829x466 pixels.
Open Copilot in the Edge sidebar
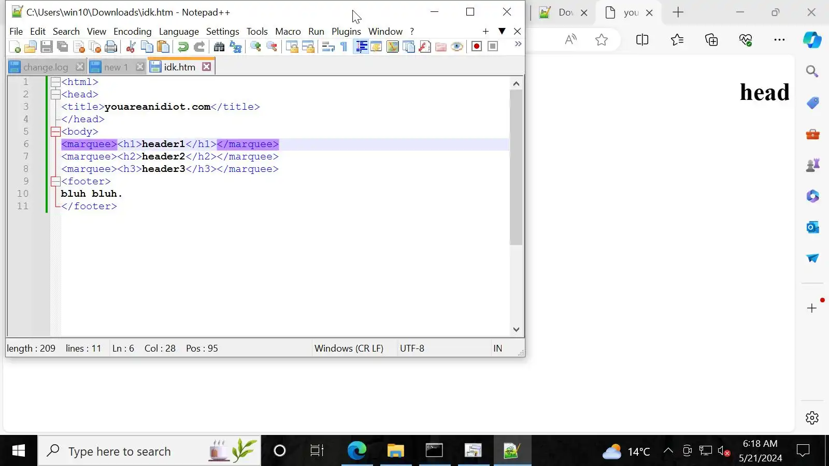tap(812, 40)
